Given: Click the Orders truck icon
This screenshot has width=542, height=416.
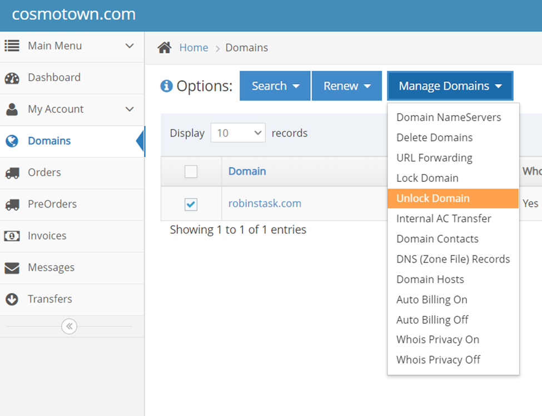Looking at the screenshot, I should point(12,173).
